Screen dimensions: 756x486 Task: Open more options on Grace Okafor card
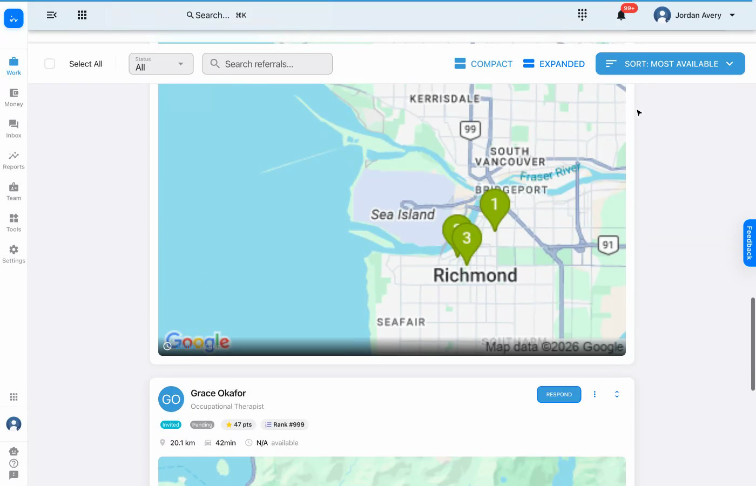pos(595,394)
